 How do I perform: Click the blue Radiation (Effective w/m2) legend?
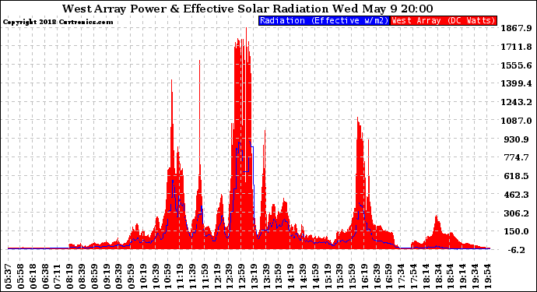click(x=324, y=20)
